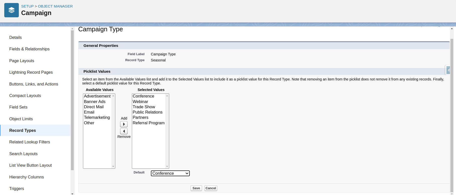Screen dimensions: 456x195
Task: Go to SETUP breadcrumb link
Action: pyautogui.click(x=27, y=6)
